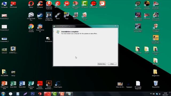Select the Screenshot_2 desktop file
Viewport: 171px width, 96px height.
(4, 28)
